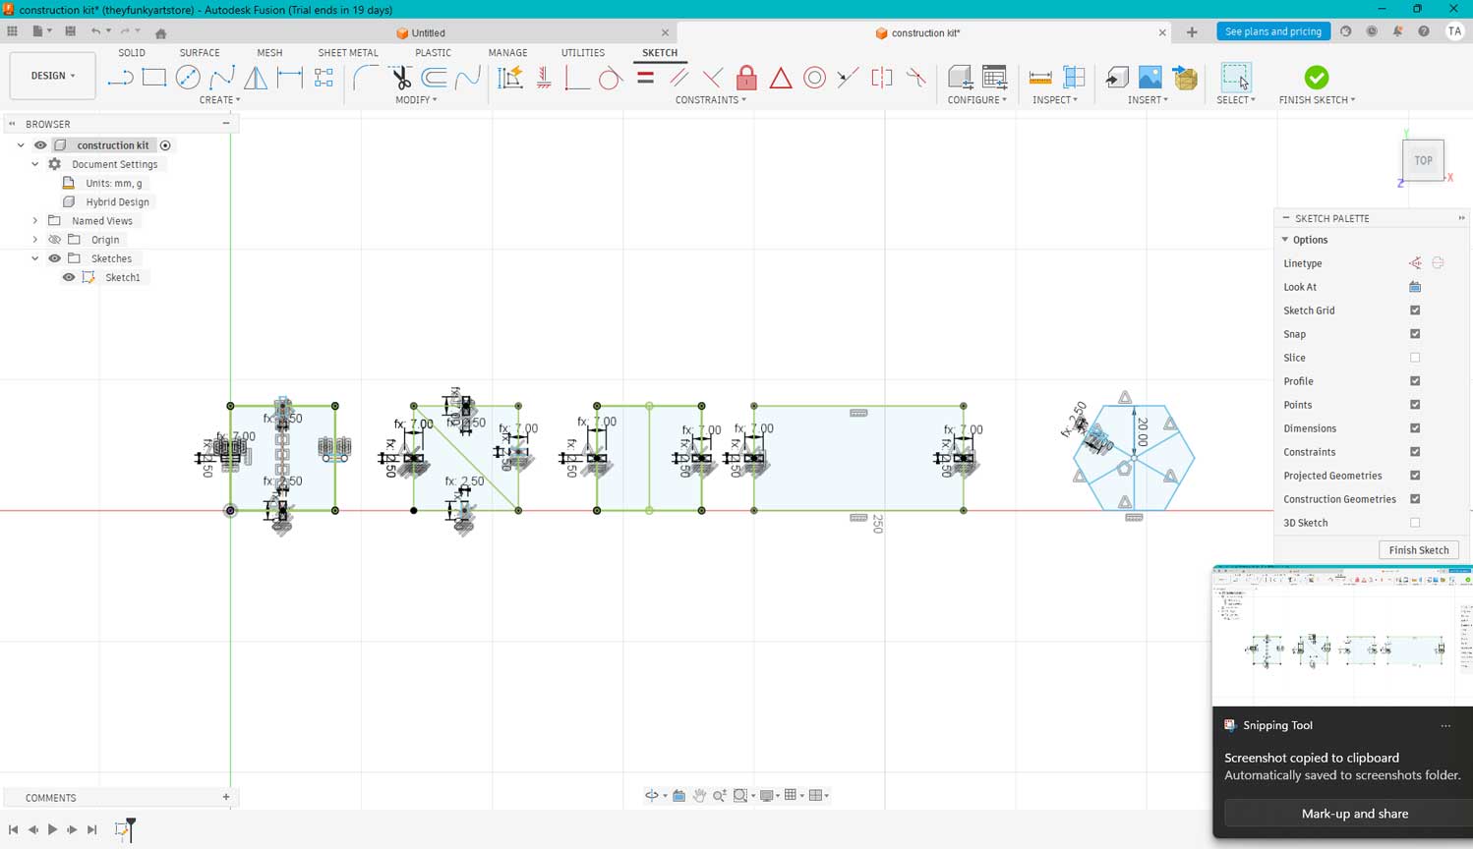Toggle the Dimensions checkbox
Screen dimensions: 1473x849
coord(1415,428)
